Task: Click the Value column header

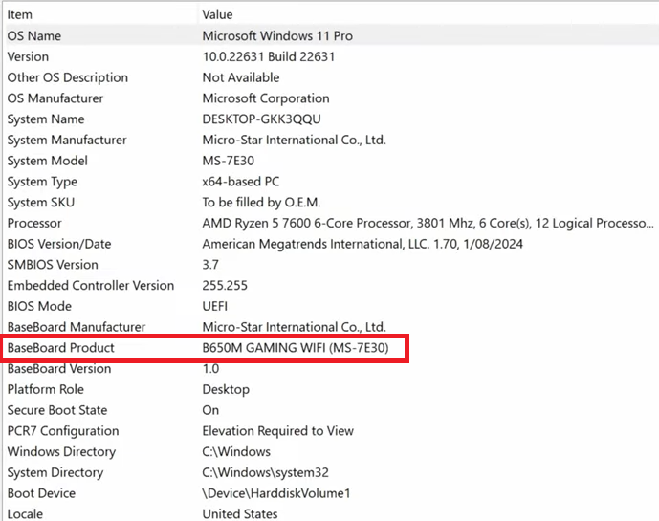Action: (x=217, y=14)
